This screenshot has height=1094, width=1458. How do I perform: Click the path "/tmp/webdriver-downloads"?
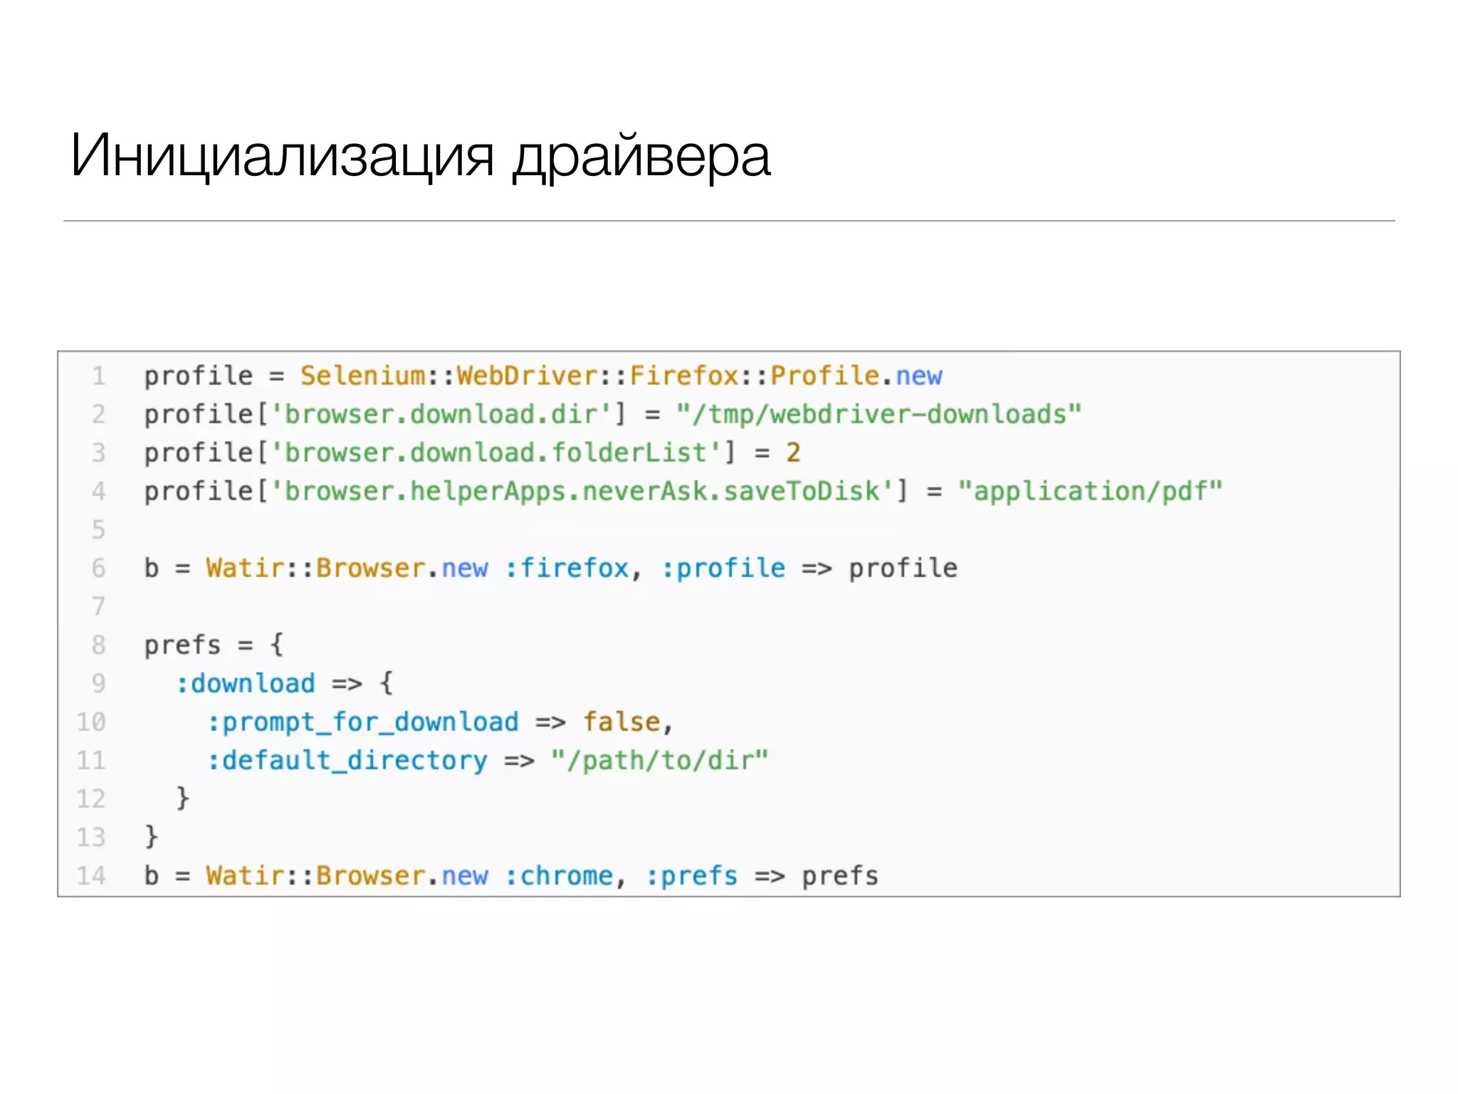[x=879, y=414]
